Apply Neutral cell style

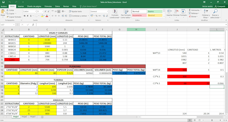pyautogui.click(x=155, y=15)
